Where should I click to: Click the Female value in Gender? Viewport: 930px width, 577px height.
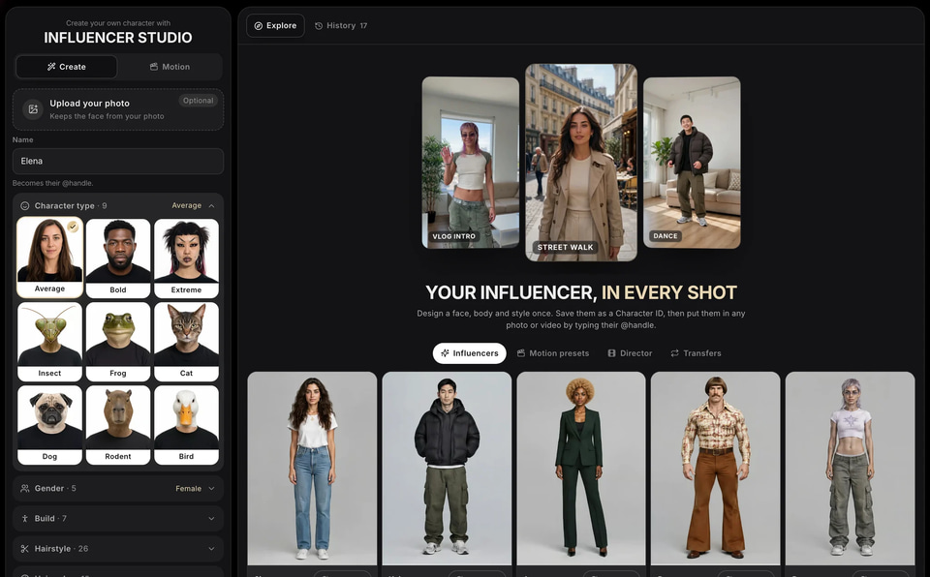click(x=188, y=489)
